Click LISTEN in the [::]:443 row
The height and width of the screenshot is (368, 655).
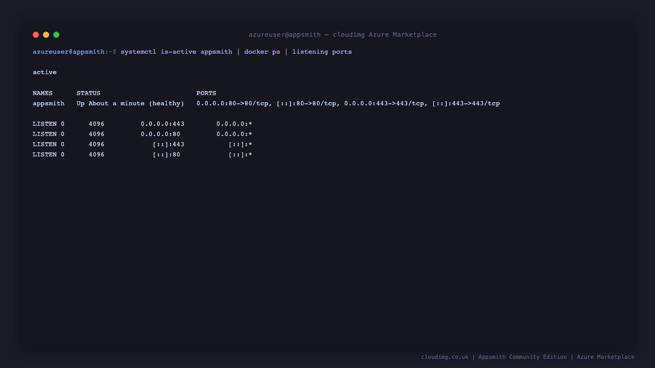(x=45, y=145)
